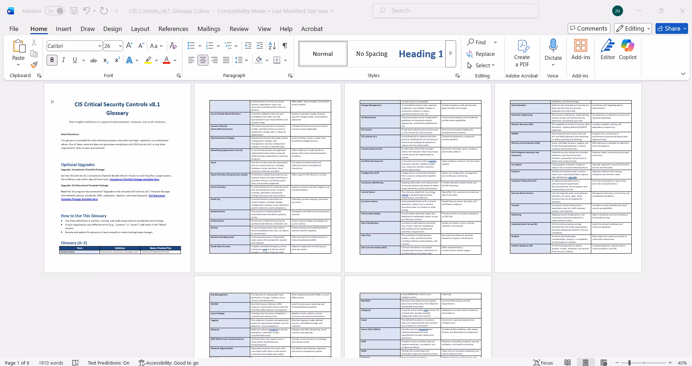Justify the paragraph text
This screenshot has height=366, width=692.
coord(226,60)
